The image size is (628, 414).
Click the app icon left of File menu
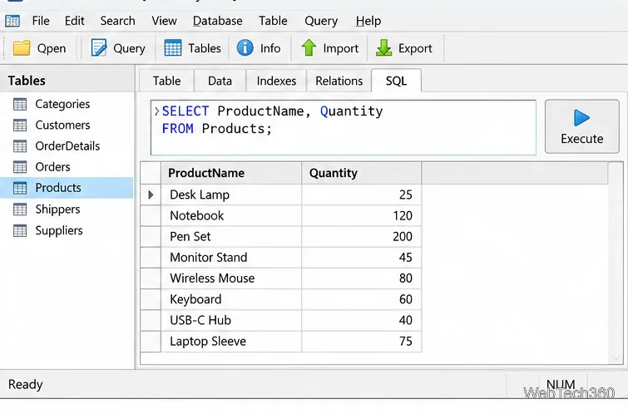pyautogui.click(x=12, y=21)
